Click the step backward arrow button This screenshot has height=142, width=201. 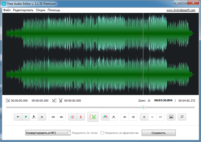tap(18, 117)
